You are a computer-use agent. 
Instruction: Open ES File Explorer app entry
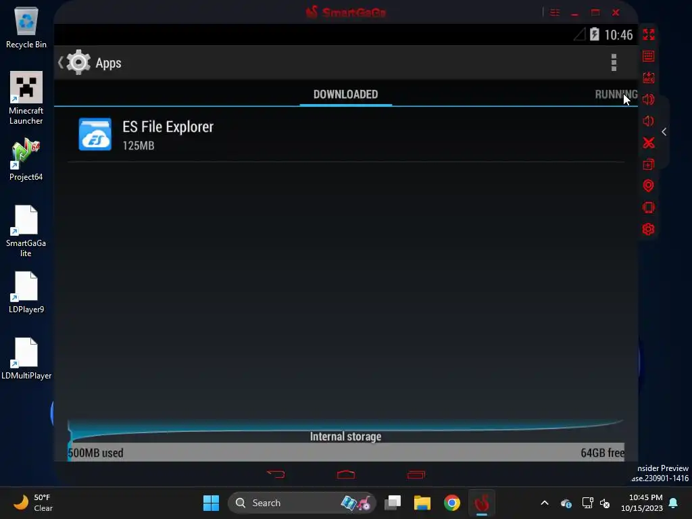pyautogui.click(x=345, y=134)
